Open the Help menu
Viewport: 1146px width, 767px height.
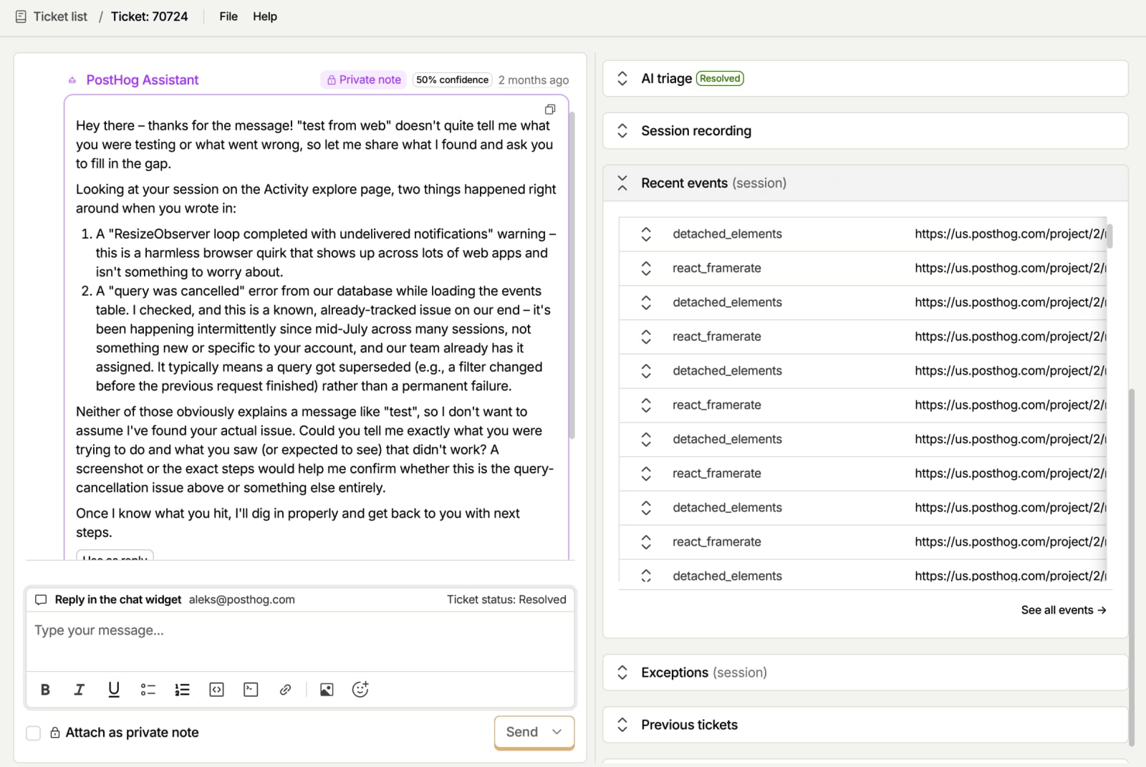[x=265, y=16]
